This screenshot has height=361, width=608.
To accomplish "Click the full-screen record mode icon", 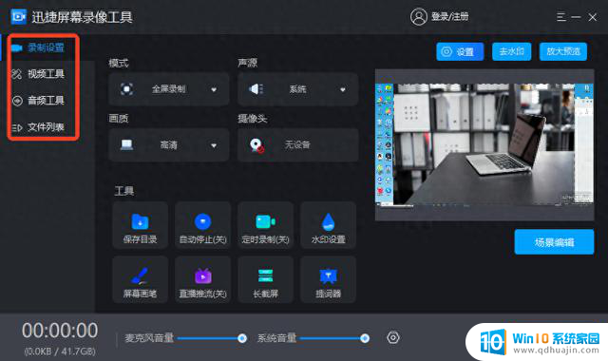I will click(126, 89).
